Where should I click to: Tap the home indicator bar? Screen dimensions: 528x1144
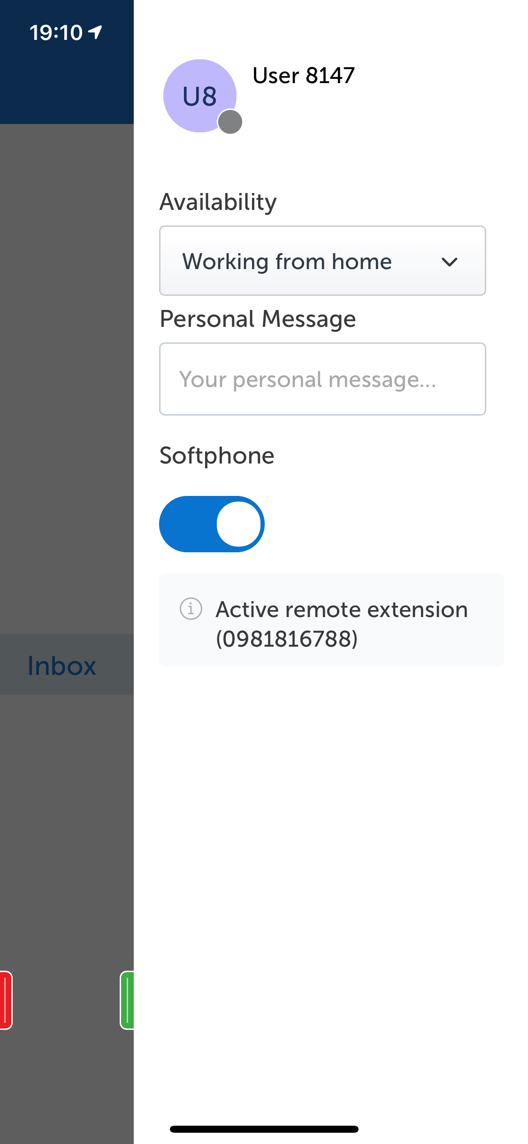[264, 1129]
